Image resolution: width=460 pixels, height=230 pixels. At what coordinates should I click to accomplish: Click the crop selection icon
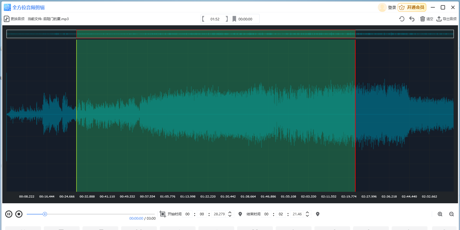(163, 214)
